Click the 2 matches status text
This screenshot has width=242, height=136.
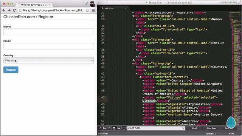tap(103, 134)
